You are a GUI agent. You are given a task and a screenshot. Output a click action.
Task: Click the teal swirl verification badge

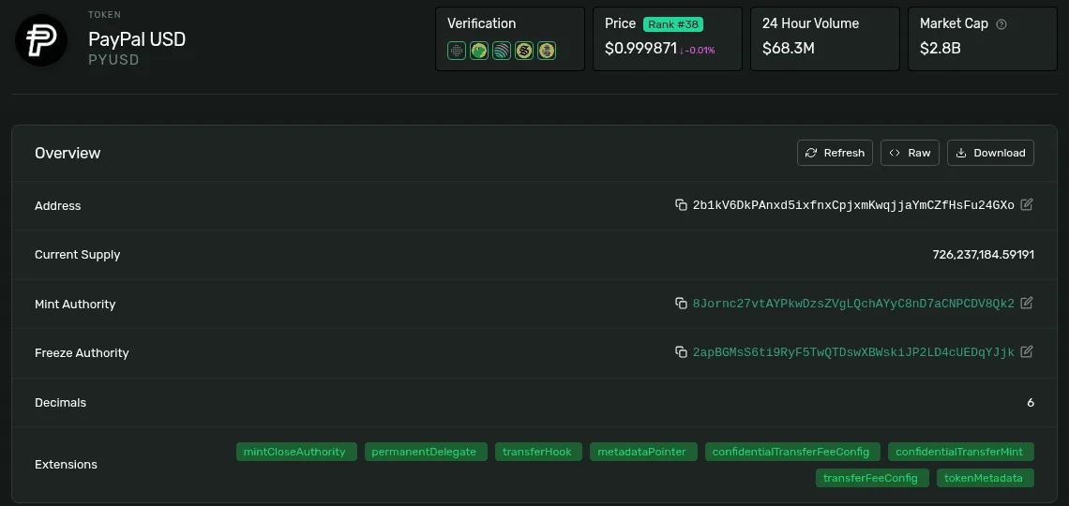(502, 51)
